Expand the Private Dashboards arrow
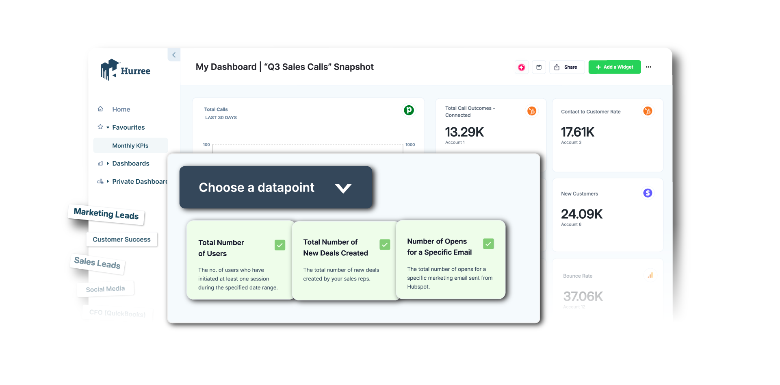 click(x=108, y=181)
